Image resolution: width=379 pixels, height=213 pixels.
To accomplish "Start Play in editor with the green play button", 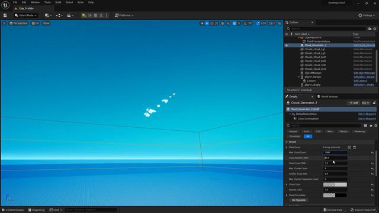I will [83, 15].
